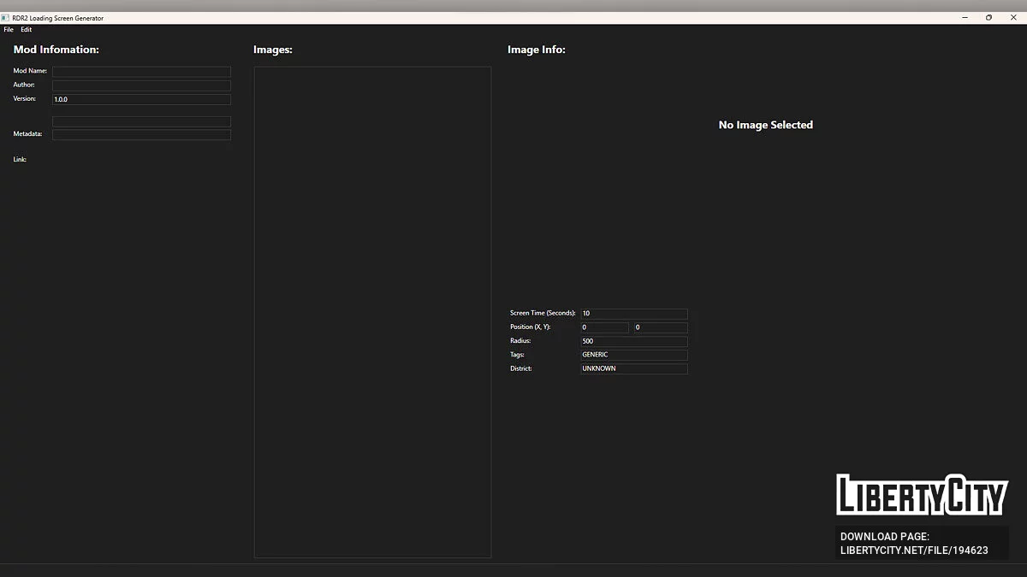Click inside the empty Images list panel
This screenshot has height=577, width=1027.
372,312
